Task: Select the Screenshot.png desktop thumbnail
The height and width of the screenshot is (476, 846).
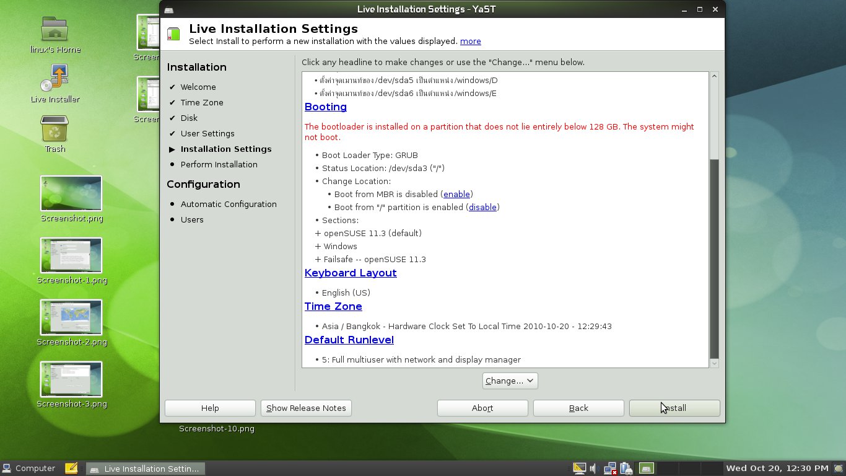Action: pyautogui.click(x=71, y=193)
